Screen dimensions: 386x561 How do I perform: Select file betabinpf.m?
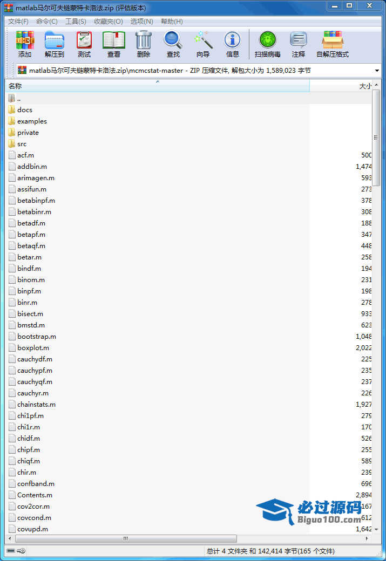tap(31, 200)
